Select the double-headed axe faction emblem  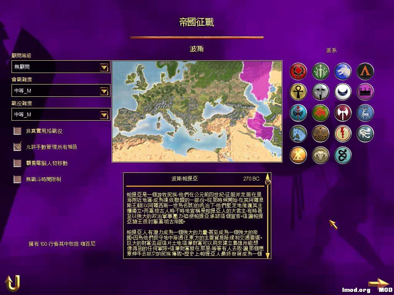343,113
